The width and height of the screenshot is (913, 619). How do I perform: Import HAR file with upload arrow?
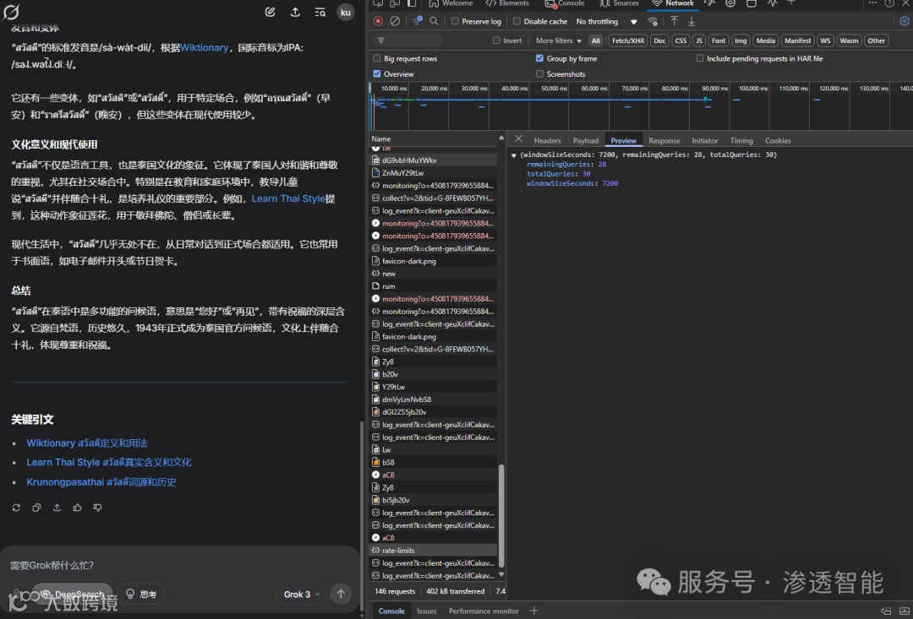(675, 21)
